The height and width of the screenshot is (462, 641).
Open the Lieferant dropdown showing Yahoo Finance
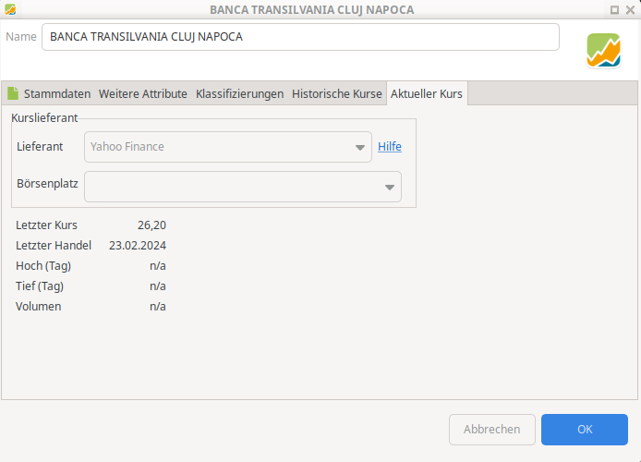click(x=228, y=147)
